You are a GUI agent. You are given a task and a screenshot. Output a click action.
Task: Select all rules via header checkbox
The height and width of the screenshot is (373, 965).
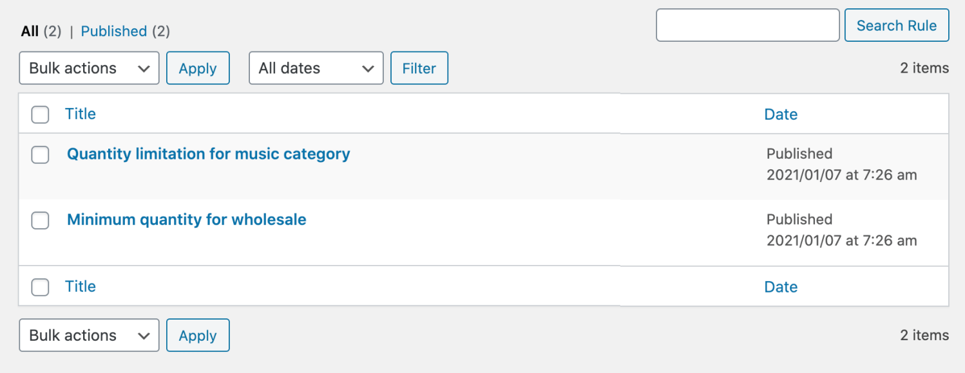(x=40, y=114)
